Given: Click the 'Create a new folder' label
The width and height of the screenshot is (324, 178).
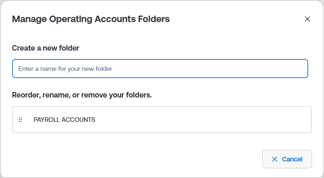Looking at the screenshot, I should [x=46, y=48].
